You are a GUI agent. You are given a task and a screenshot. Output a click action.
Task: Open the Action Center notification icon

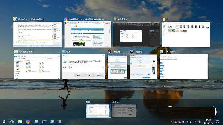click(x=217, y=122)
